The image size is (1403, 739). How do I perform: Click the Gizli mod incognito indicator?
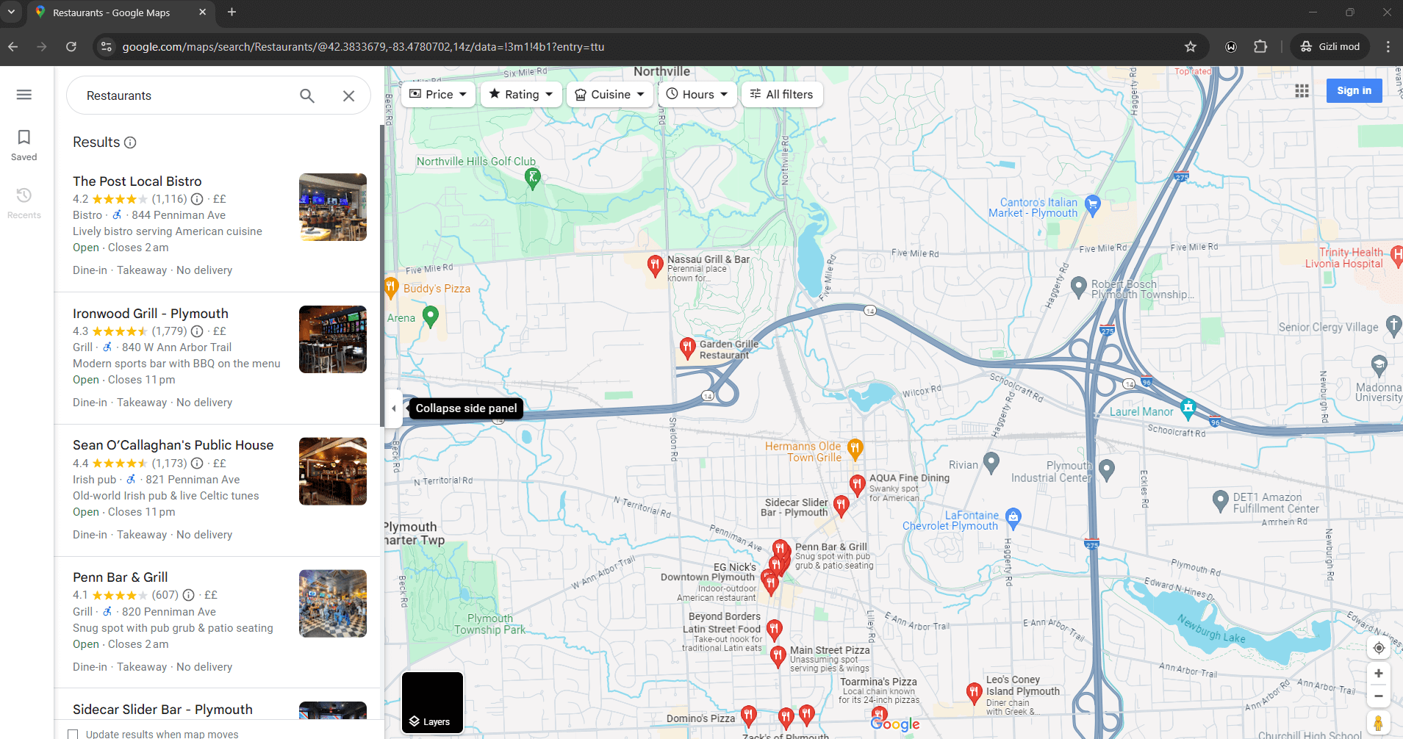click(x=1330, y=47)
